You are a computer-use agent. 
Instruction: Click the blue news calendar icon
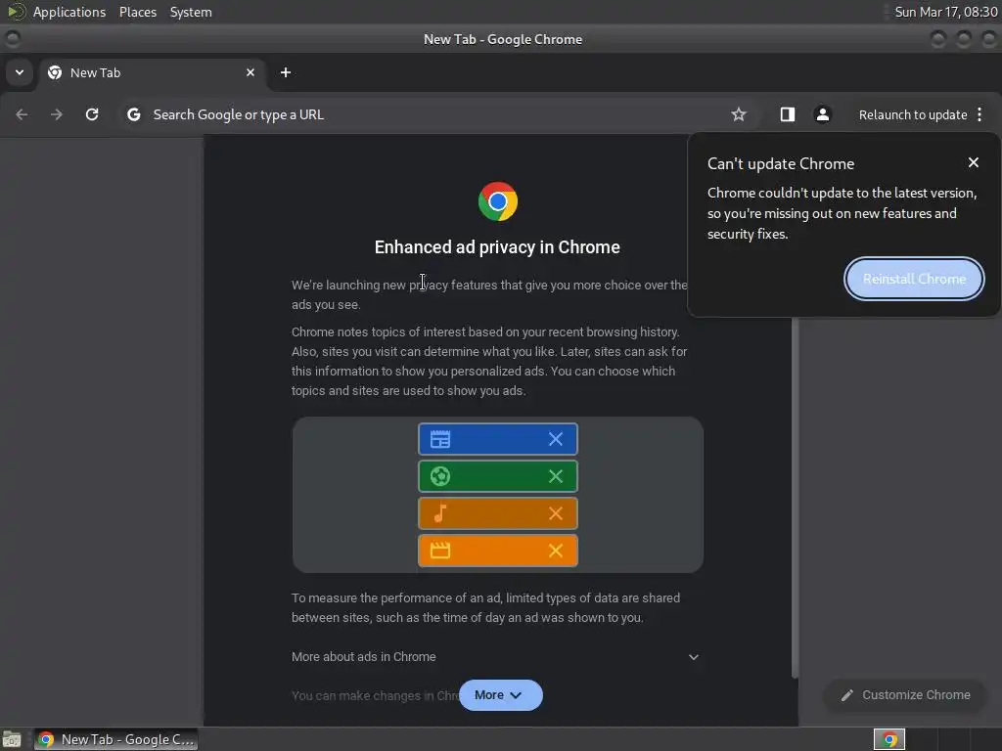[x=440, y=439]
